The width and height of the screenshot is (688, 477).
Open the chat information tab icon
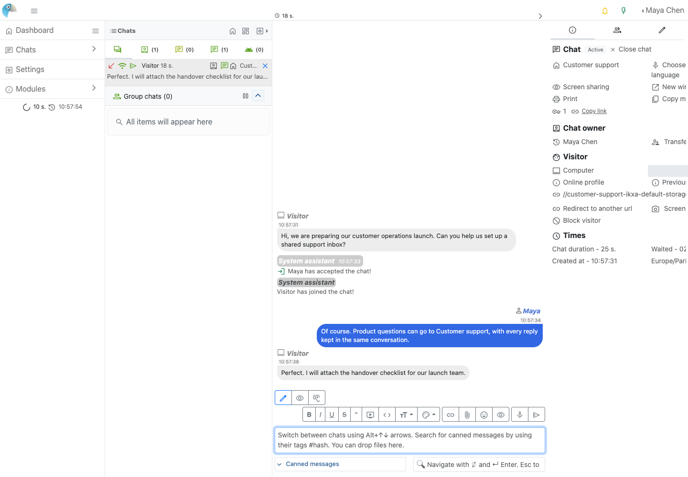[572, 30]
